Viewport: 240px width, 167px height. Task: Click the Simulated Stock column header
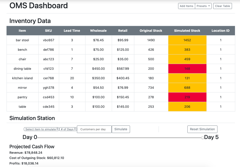(187, 30)
